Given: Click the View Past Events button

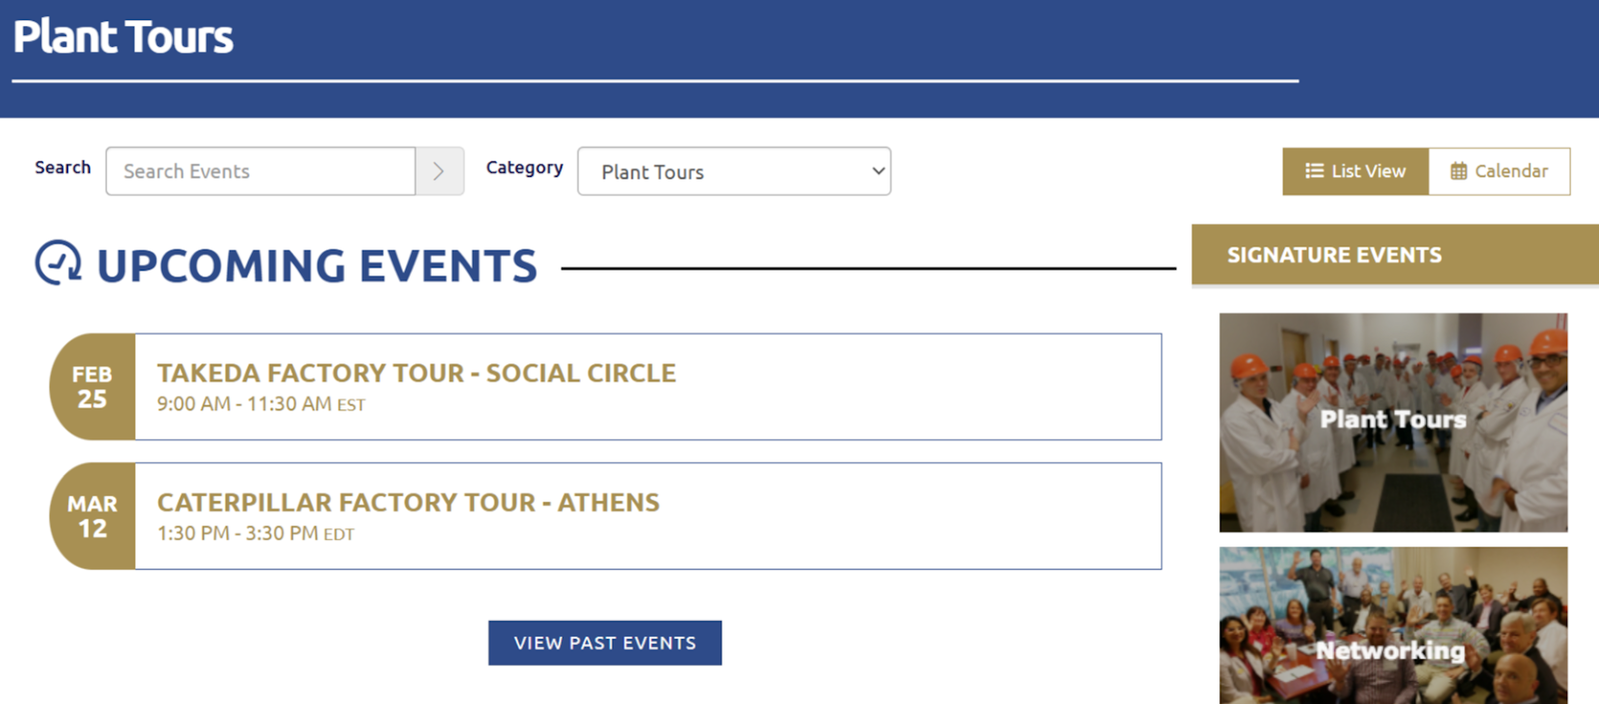Looking at the screenshot, I should 604,642.
